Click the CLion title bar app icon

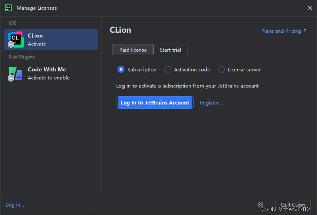[8, 8]
